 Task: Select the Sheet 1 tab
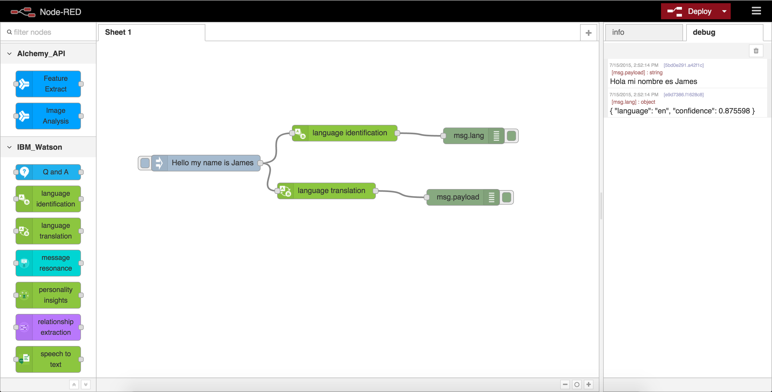coord(152,32)
